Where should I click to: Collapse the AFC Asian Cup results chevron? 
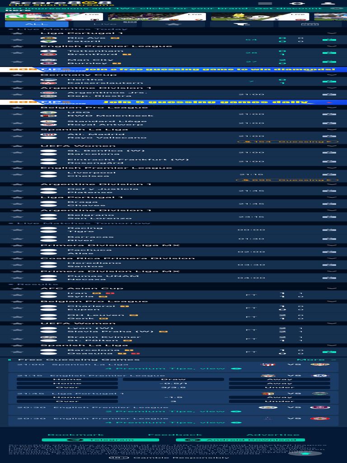click(332, 288)
